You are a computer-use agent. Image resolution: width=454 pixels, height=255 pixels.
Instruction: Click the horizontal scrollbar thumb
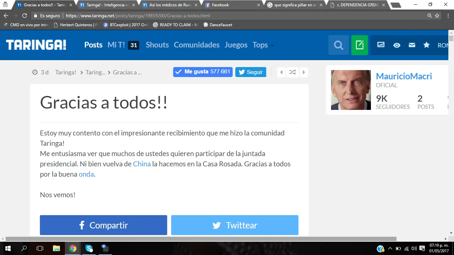coord(201,239)
